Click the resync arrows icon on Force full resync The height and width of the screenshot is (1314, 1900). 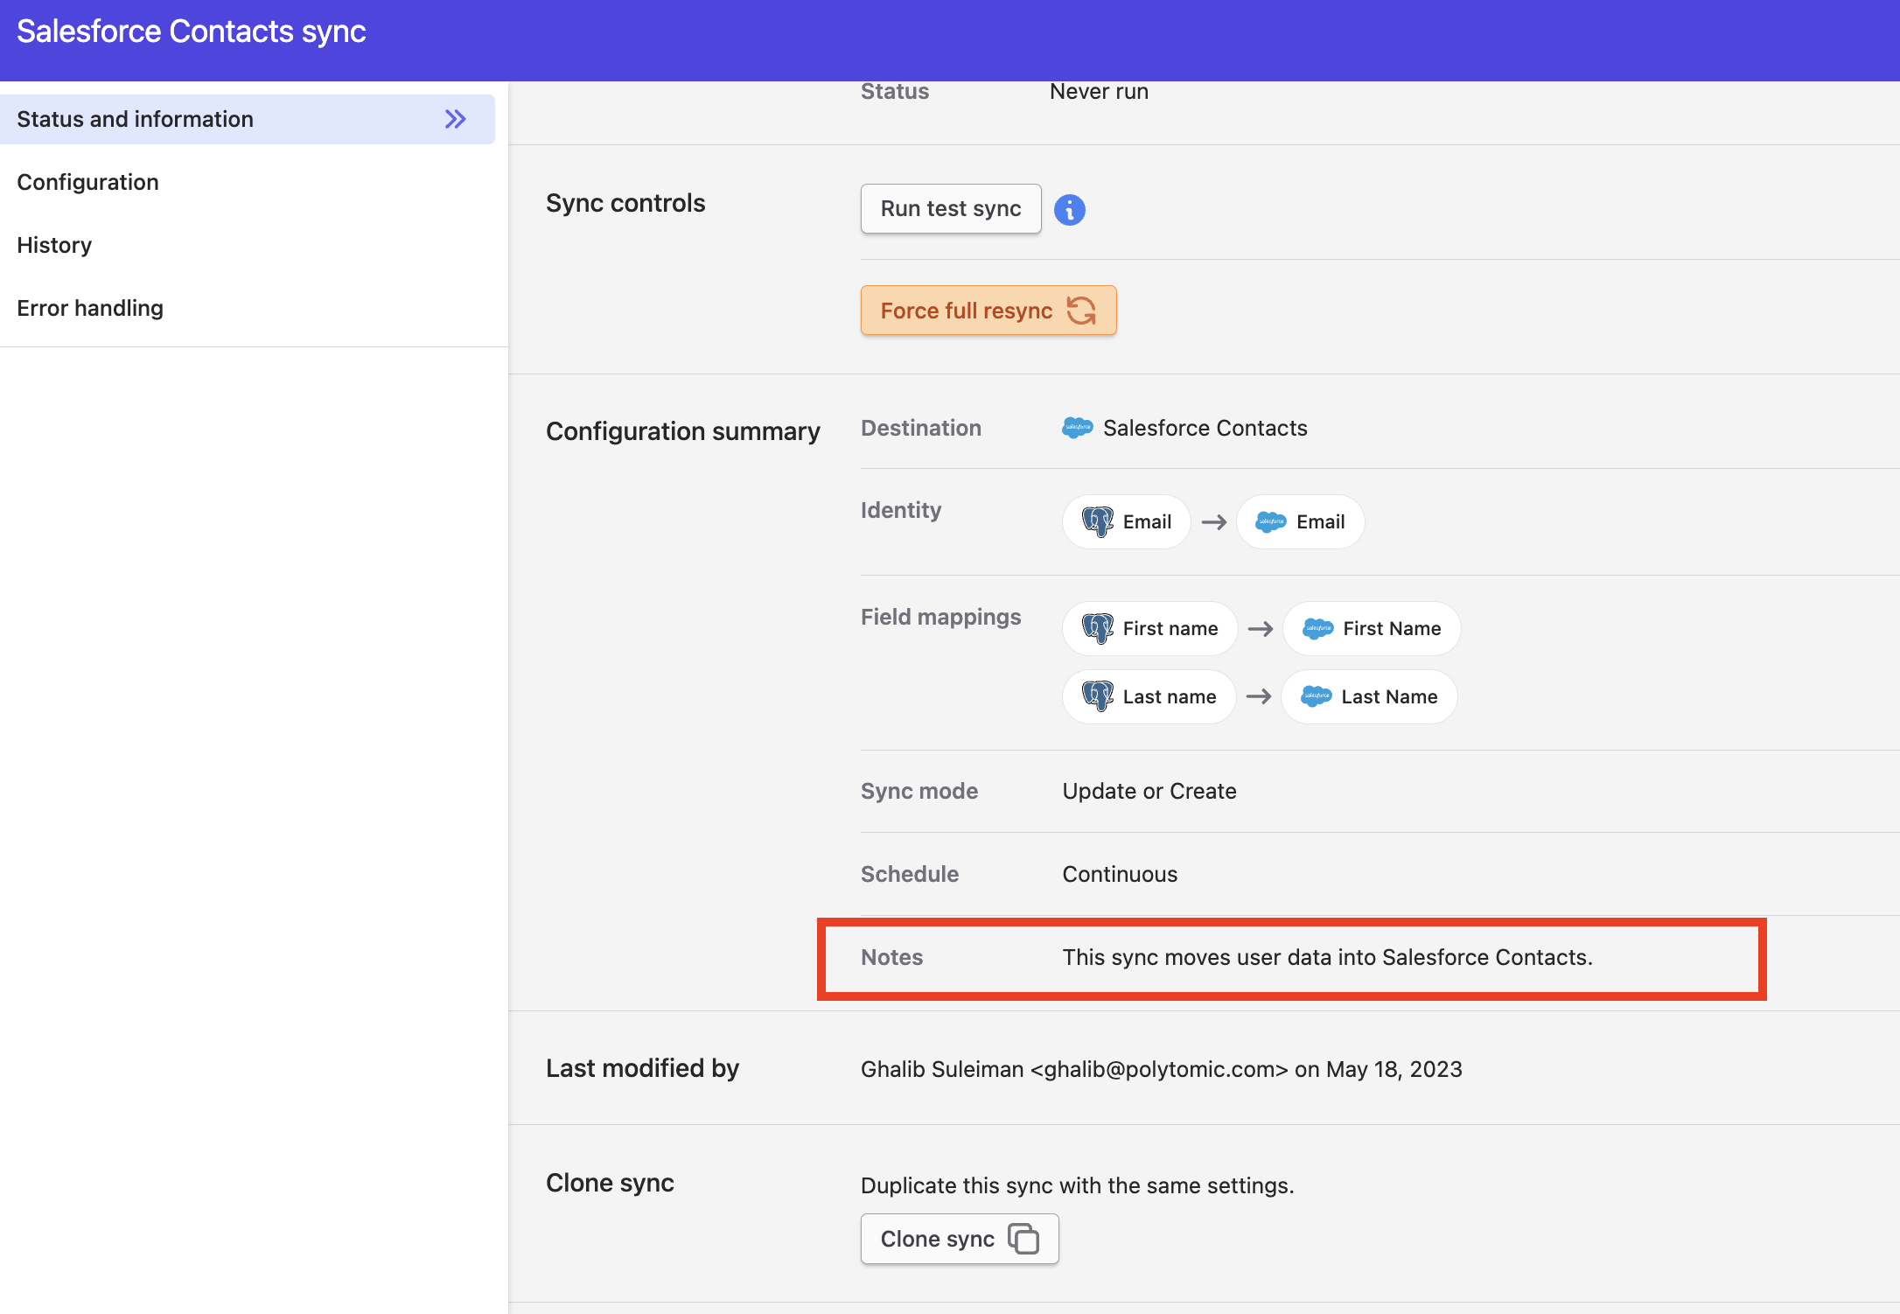tap(1081, 311)
